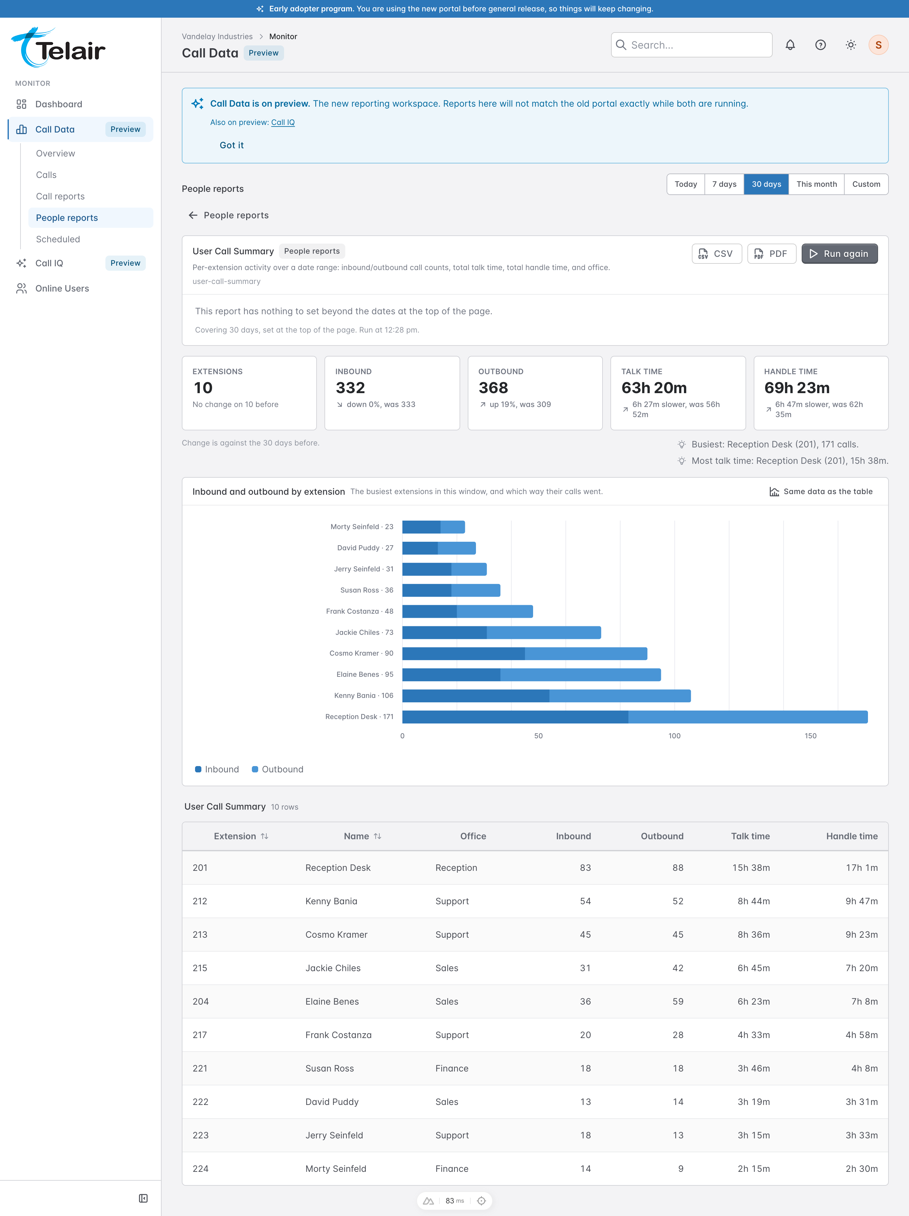Click the Telair logo
This screenshot has height=1216, width=909.
point(58,48)
